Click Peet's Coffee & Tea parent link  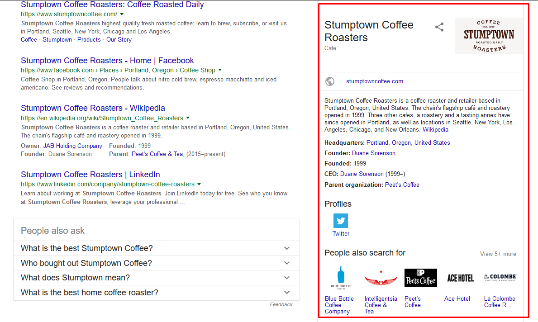click(157, 154)
